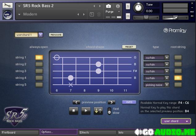Open the picking noise type dropdown
Viewport: 196px width, 136px height.
point(156,85)
